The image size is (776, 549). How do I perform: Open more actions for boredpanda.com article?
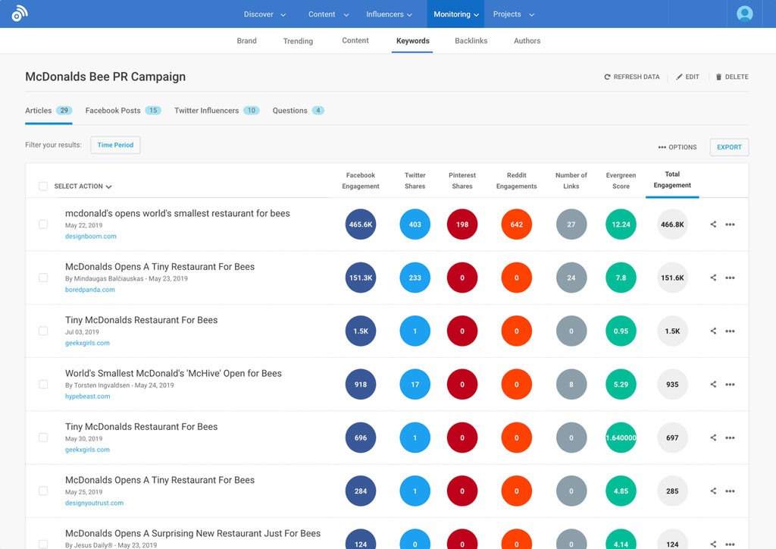coord(730,278)
